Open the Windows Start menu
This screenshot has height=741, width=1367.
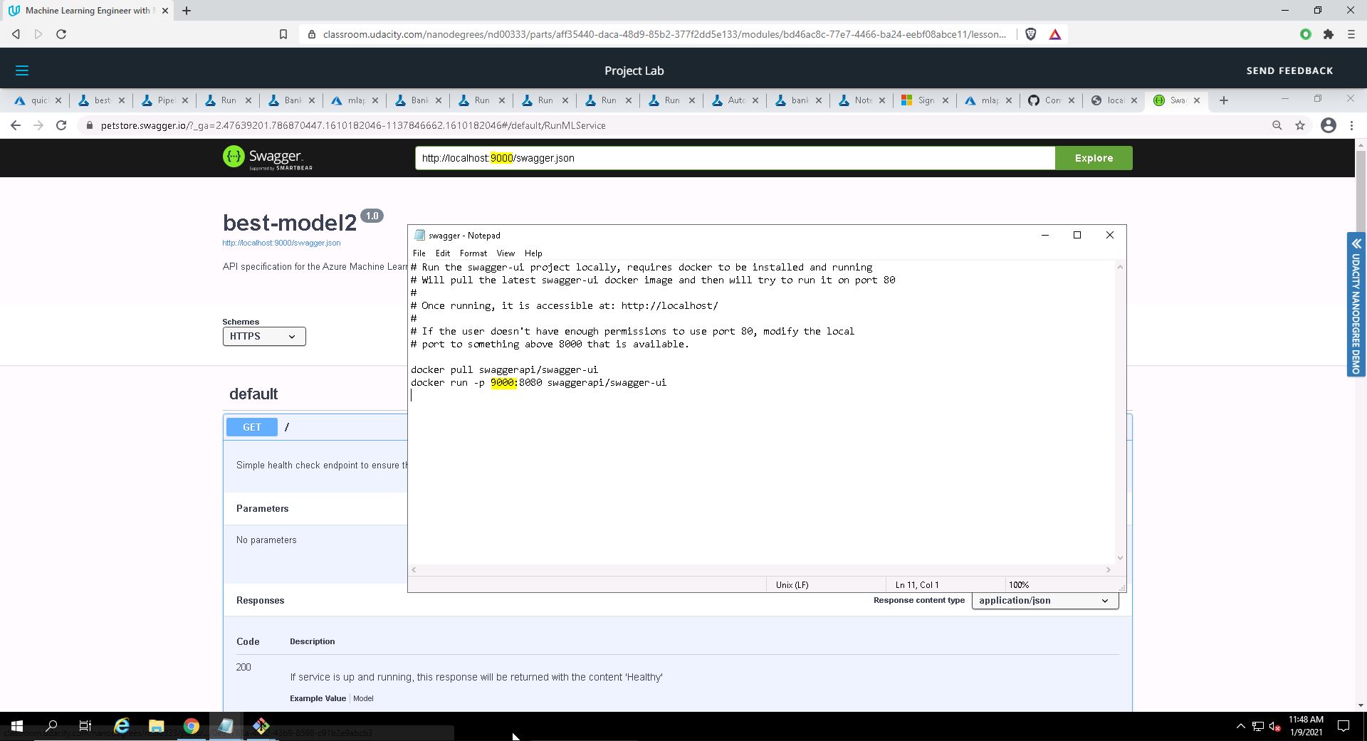click(17, 726)
